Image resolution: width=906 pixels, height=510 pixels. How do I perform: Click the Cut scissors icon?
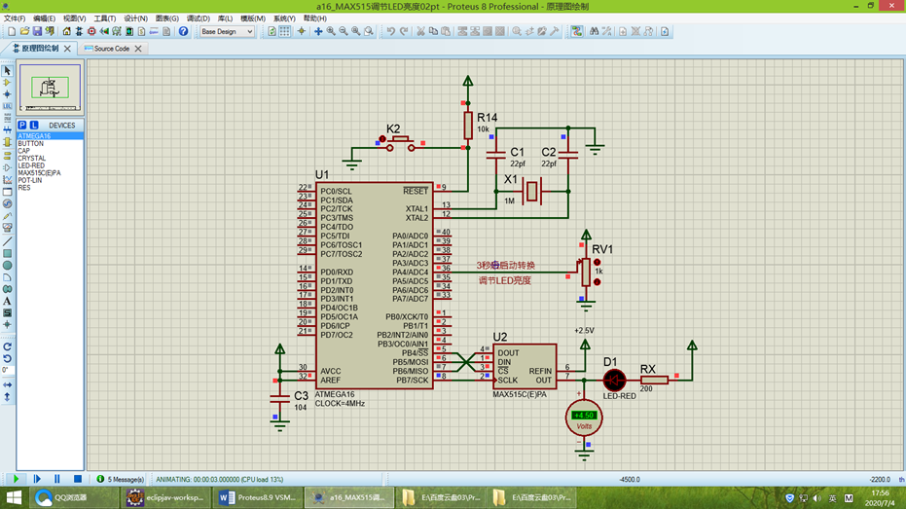click(420, 32)
